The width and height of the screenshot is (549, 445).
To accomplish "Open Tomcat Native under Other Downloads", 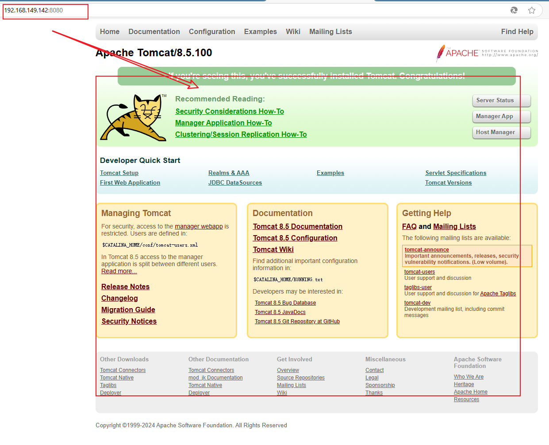I will point(117,378).
